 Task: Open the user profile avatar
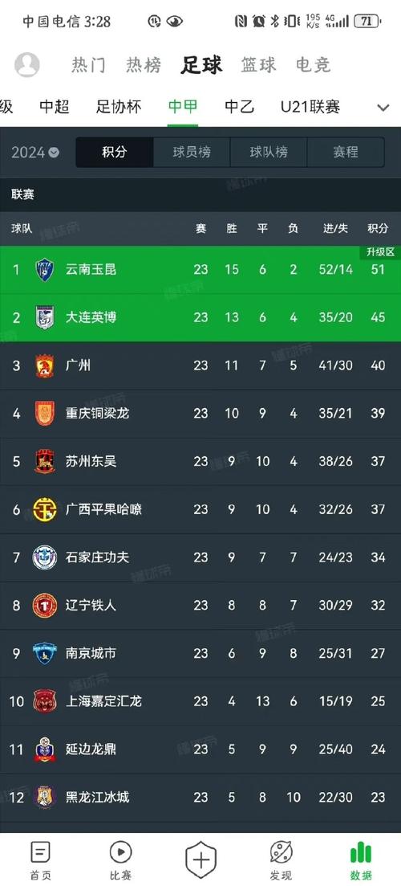tap(27, 64)
